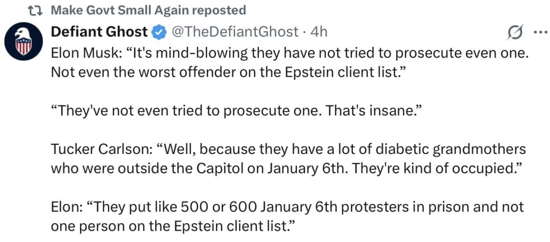Click the "Elon:" label in the last paragraph

pyautogui.click(x=67, y=207)
